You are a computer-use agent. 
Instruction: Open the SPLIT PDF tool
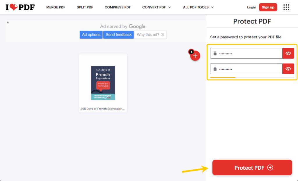(85, 7)
